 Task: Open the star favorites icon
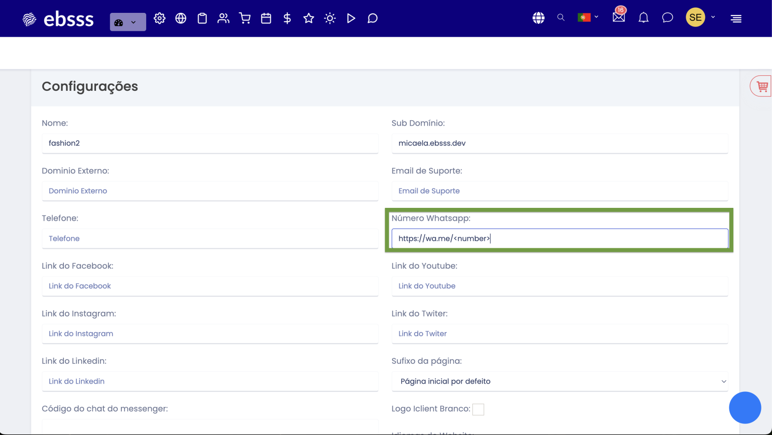coord(309,18)
